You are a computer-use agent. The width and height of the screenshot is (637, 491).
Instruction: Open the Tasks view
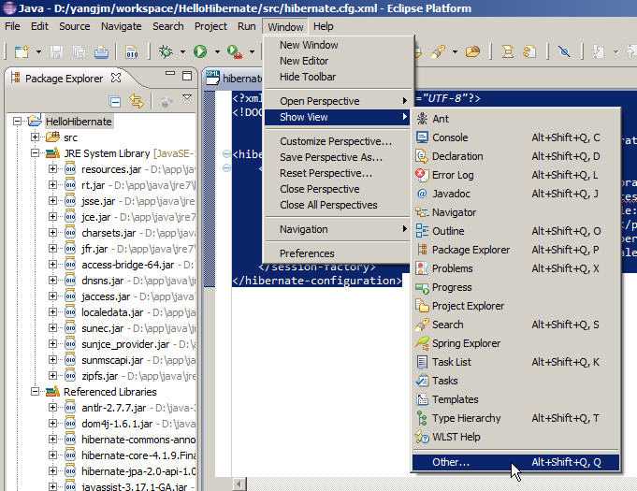click(516, 381)
